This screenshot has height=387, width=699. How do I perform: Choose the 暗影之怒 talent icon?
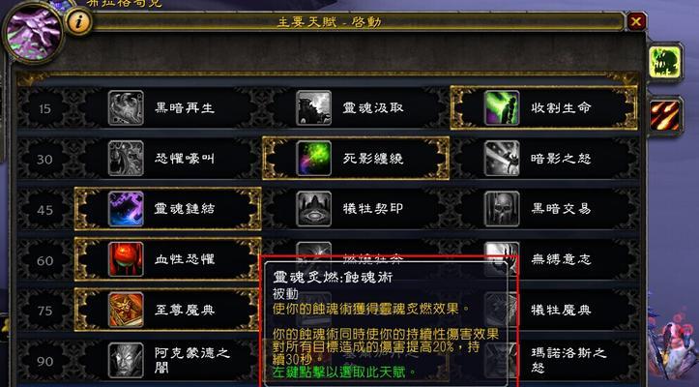[502, 159]
